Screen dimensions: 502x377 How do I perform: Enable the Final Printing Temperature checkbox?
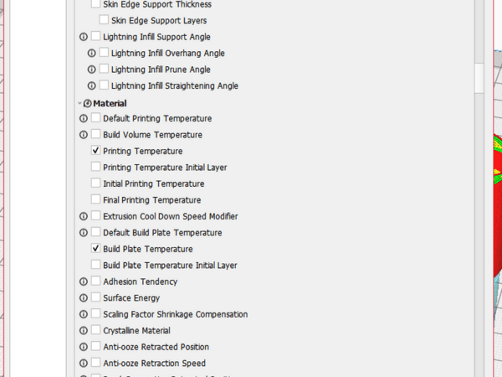point(96,200)
